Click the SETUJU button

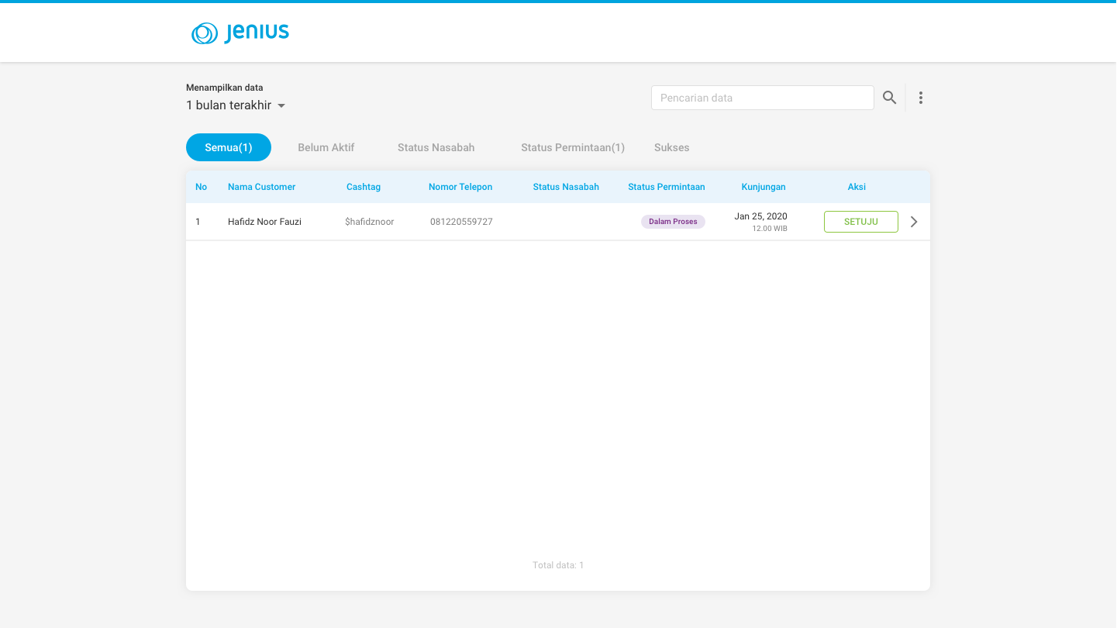[861, 222]
